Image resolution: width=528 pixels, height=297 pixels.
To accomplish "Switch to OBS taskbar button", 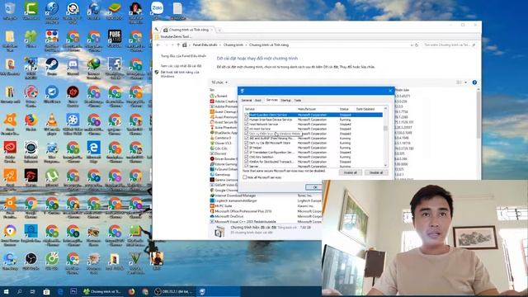I will [173, 291].
